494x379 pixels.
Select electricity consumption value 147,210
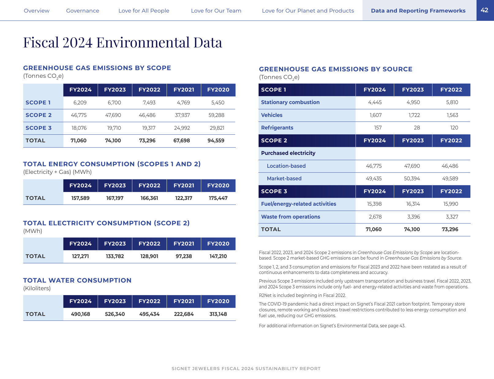218,256
